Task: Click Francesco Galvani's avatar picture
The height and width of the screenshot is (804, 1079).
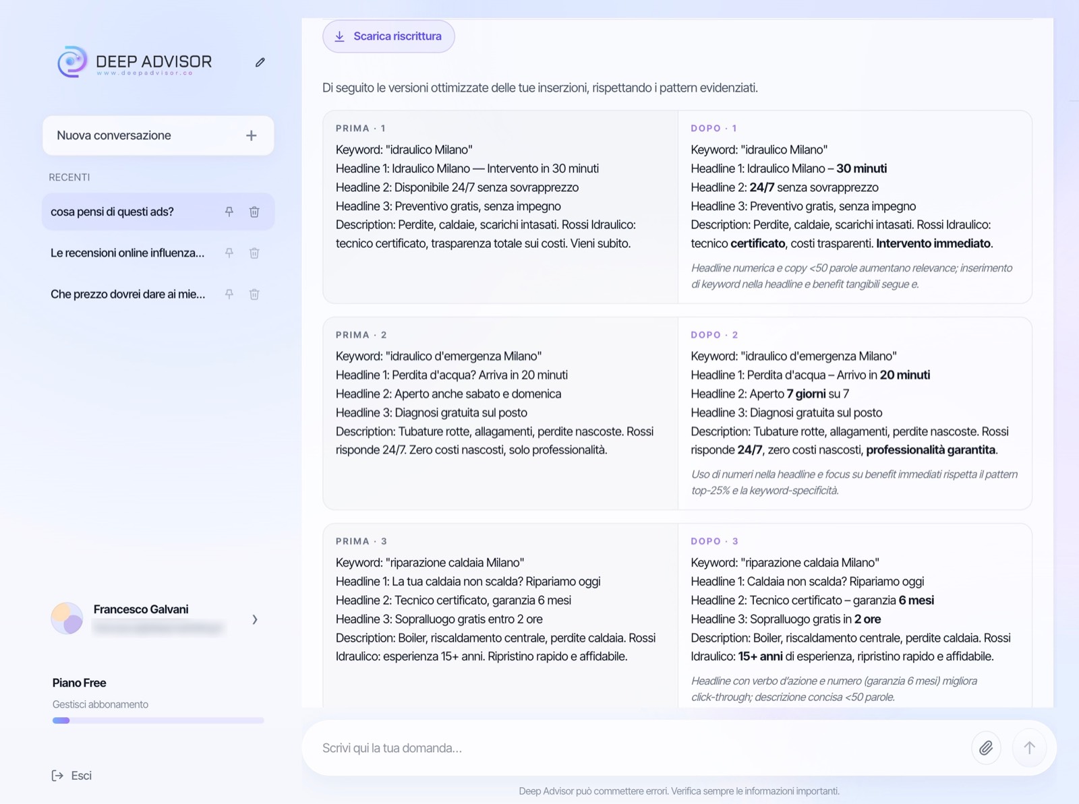Action: coord(67,619)
